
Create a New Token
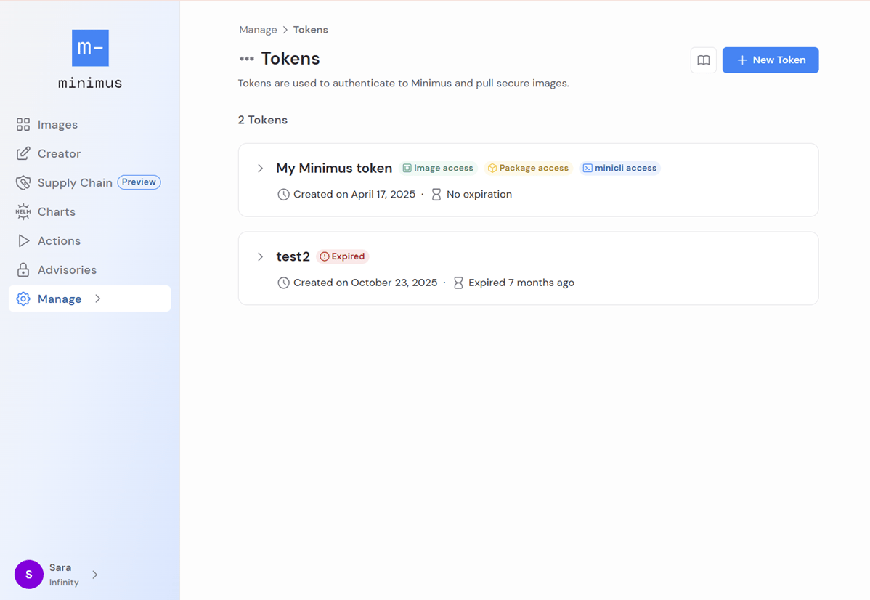770,60
